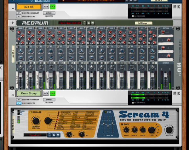Viewport: 189px width, 150px height.
Task: Click the mixer MASTER level fader
Action: click(166, 75)
